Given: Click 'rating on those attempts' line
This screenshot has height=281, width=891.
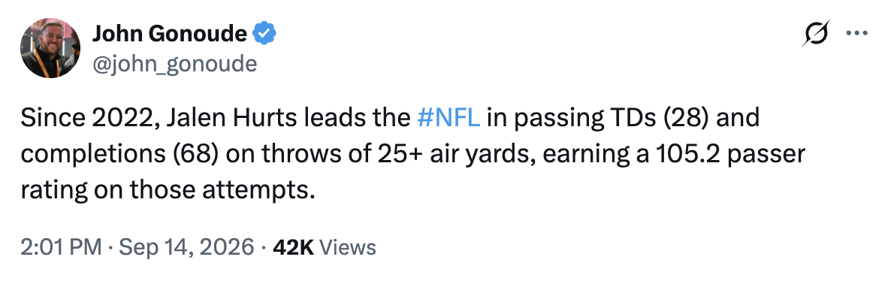Looking at the screenshot, I should click(x=168, y=190).
